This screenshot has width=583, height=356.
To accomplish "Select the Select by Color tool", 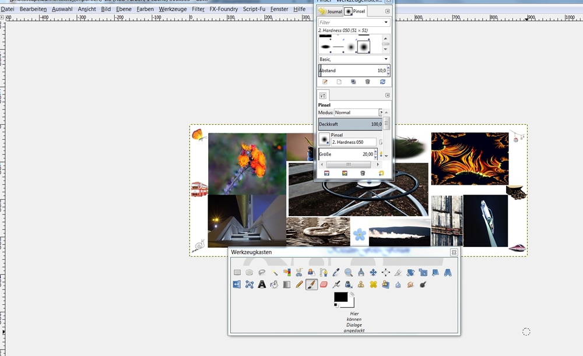I will [x=287, y=272].
